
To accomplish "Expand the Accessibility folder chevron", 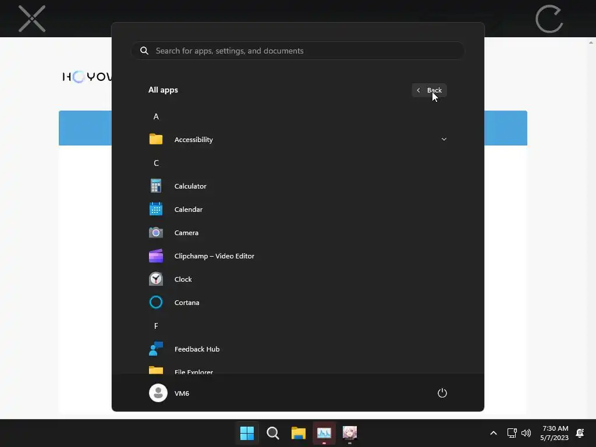I will pos(444,139).
